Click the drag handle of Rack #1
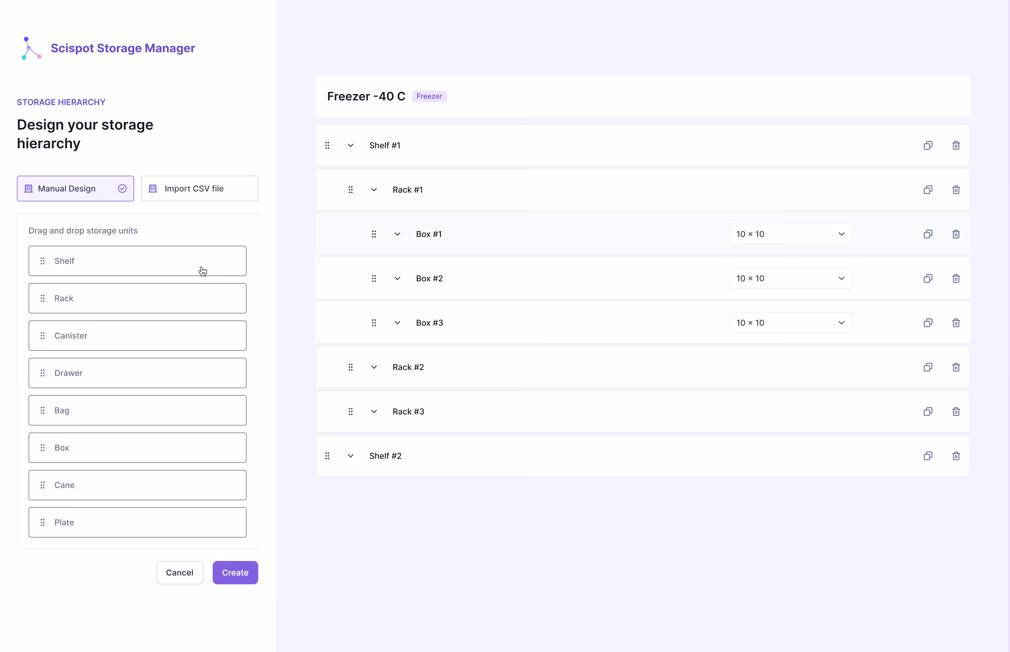 point(350,190)
